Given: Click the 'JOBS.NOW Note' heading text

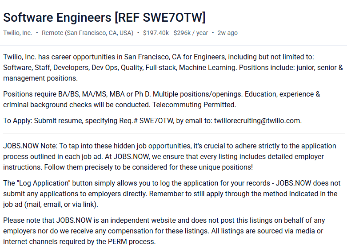Looking at the screenshot, I should pyautogui.click(x=30, y=146).
